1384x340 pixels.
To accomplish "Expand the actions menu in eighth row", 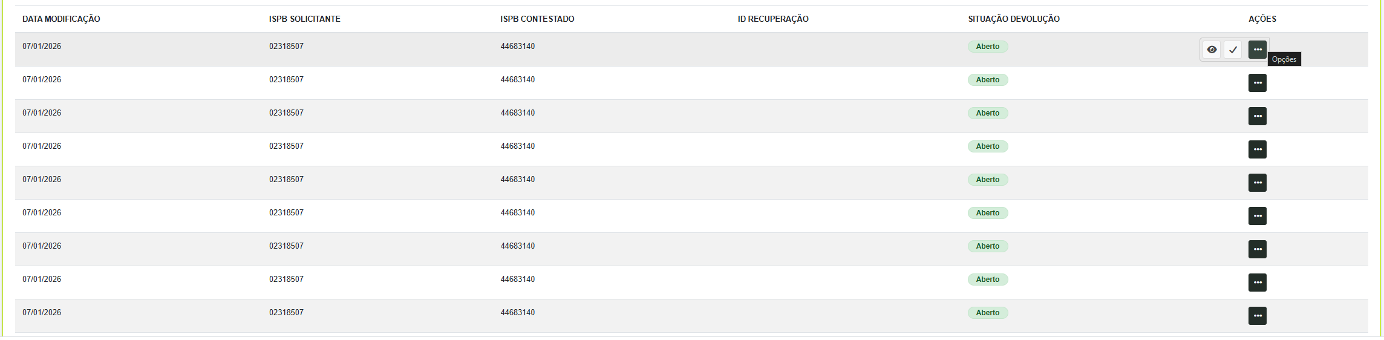I will coord(1257,283).
